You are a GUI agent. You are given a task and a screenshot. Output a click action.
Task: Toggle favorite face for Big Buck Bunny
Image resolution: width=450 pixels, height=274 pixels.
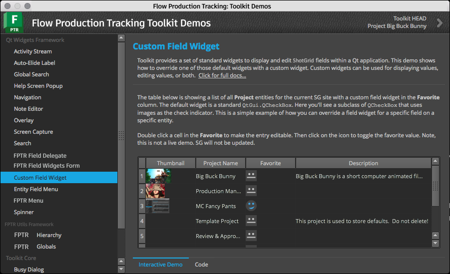tap(251, 176)
